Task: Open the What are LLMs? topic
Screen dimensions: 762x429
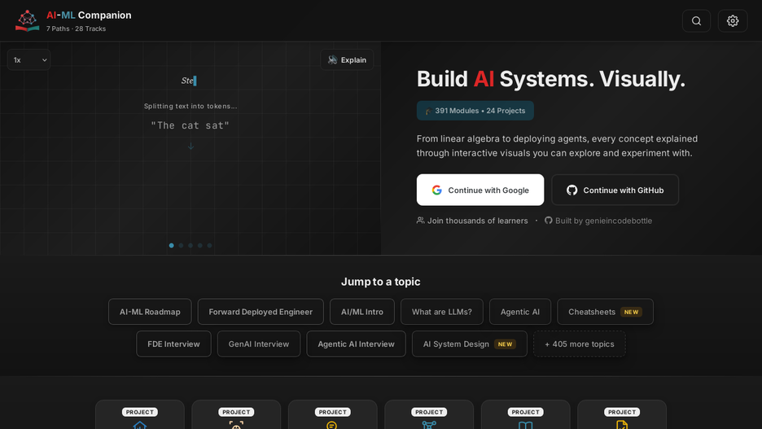Action: point(442,312)
